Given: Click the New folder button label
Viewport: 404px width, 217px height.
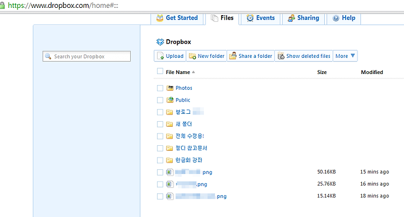Looking at the screenshot, I should 211,56.
